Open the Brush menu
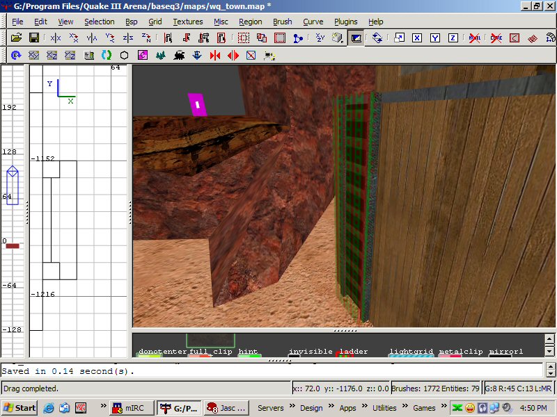The width and height of the screenshot is (557, 417). (283, 22)
